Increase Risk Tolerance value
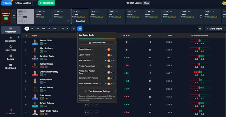 point(114,61)
